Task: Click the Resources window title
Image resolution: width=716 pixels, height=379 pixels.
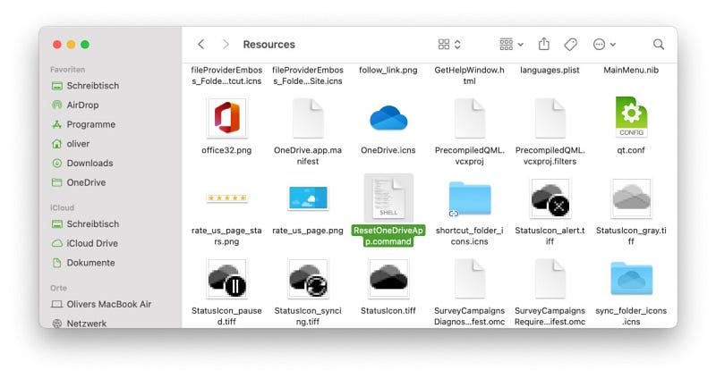Action: [269, 45]
